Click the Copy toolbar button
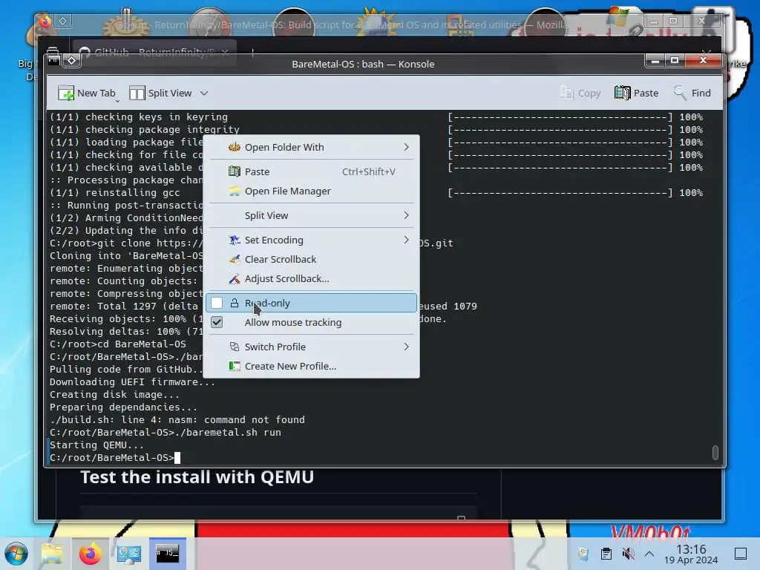This screenshot has height=570, width=760. click(x=580, y=93)
